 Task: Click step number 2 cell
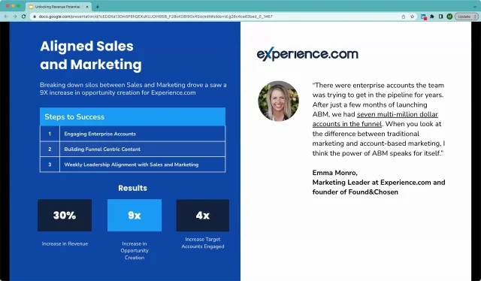click(50, 149)
